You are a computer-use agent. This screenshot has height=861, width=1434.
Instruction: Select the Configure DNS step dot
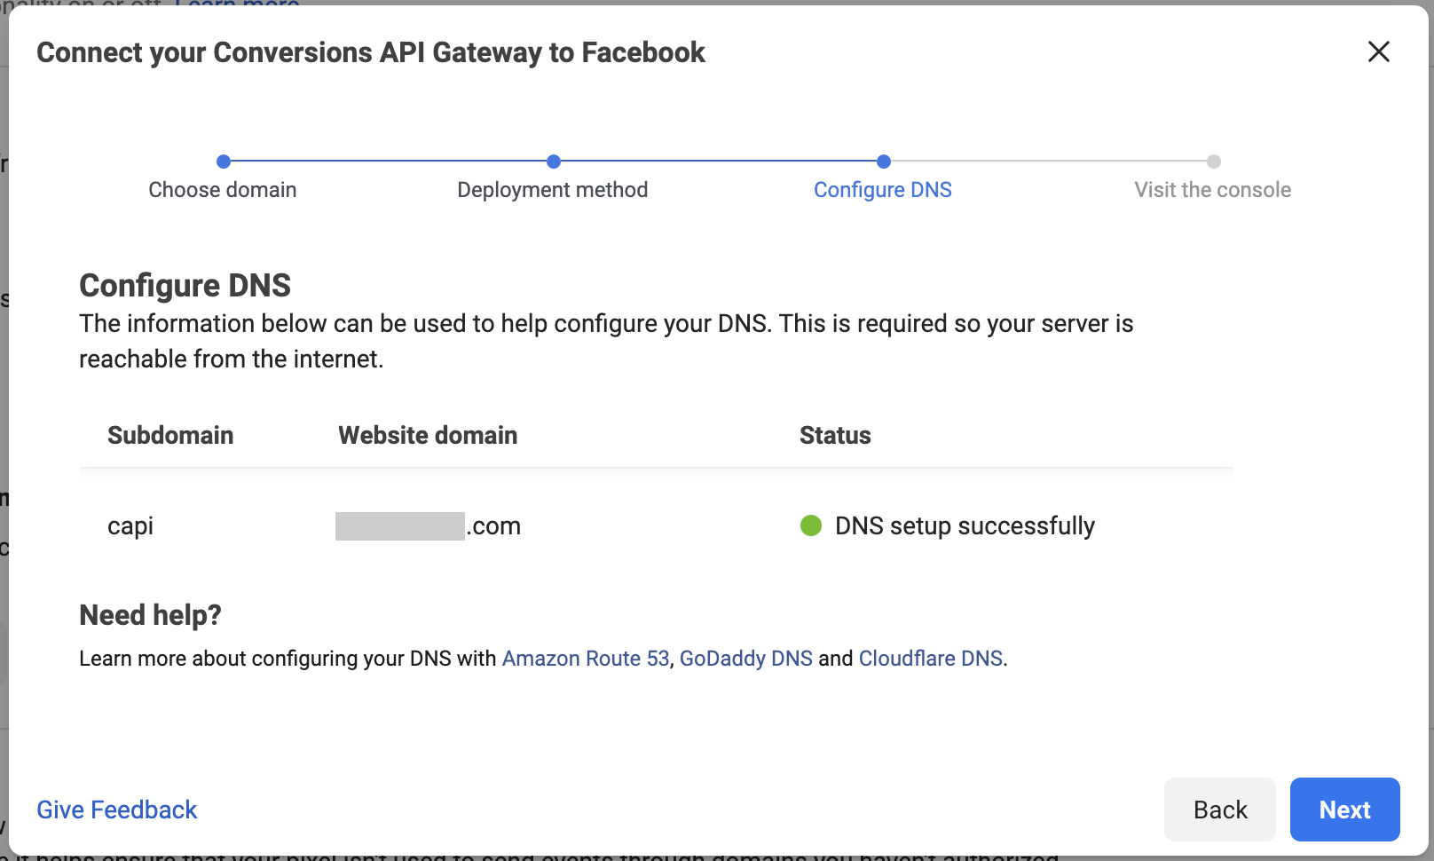884,162
